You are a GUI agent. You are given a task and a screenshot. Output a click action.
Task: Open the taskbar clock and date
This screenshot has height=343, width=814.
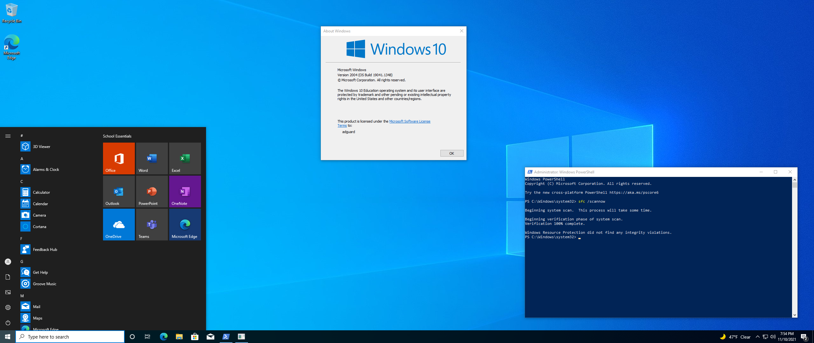tap(787, 337)
